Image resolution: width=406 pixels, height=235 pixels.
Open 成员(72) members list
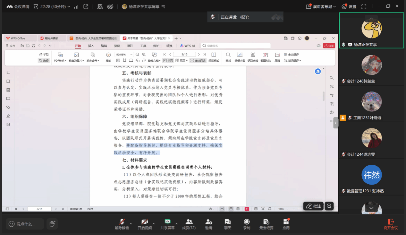coord(189,224)
